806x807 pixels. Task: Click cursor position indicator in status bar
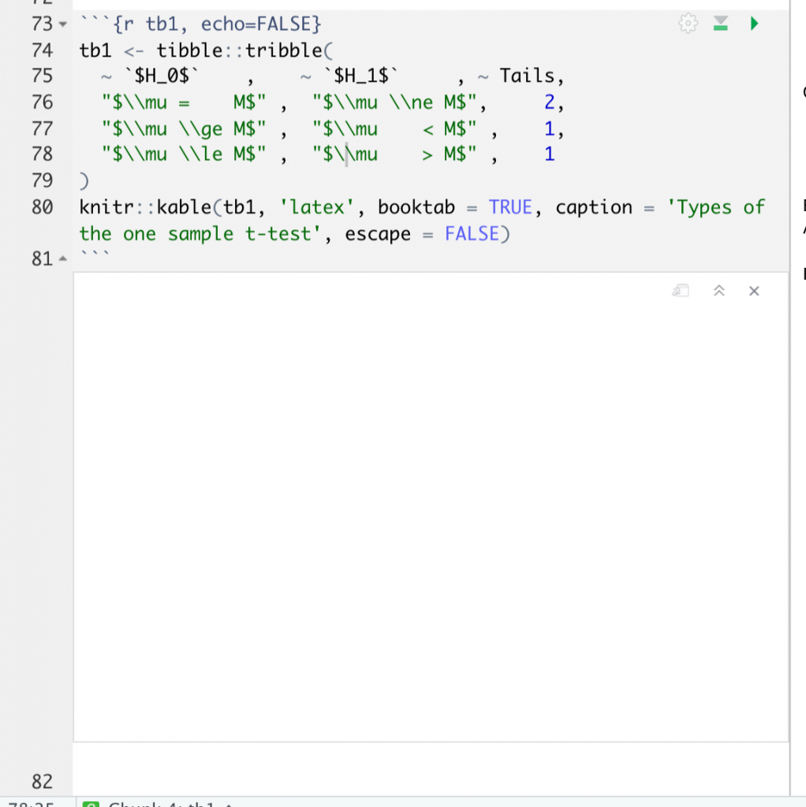pyautogui.click(x=30, y=803)
